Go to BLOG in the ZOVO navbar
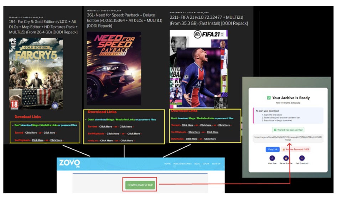Screen dimensions: 342x206 coord(197,164)
